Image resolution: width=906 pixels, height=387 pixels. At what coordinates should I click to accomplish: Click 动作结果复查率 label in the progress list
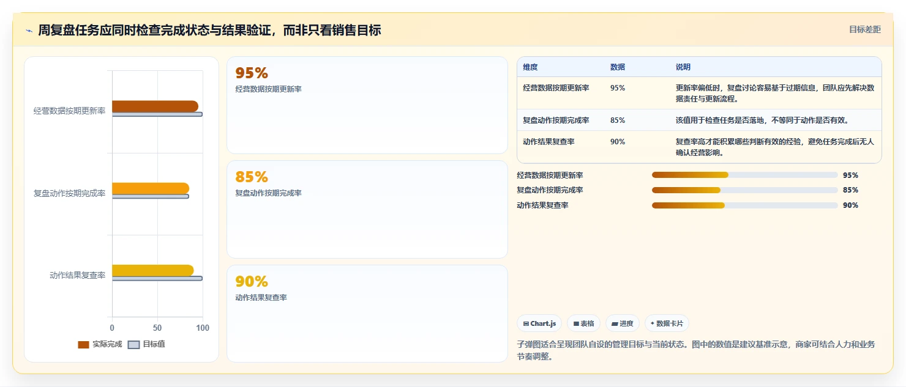[542, 205]
